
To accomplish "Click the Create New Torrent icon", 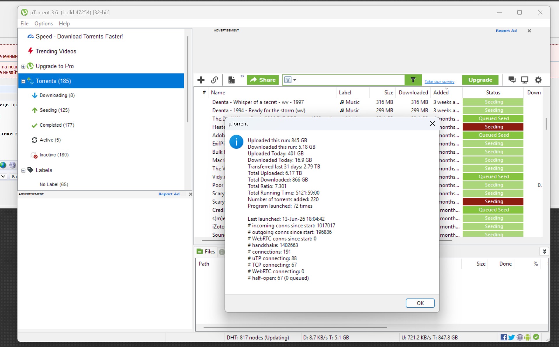I will click(x=231, y=80).
